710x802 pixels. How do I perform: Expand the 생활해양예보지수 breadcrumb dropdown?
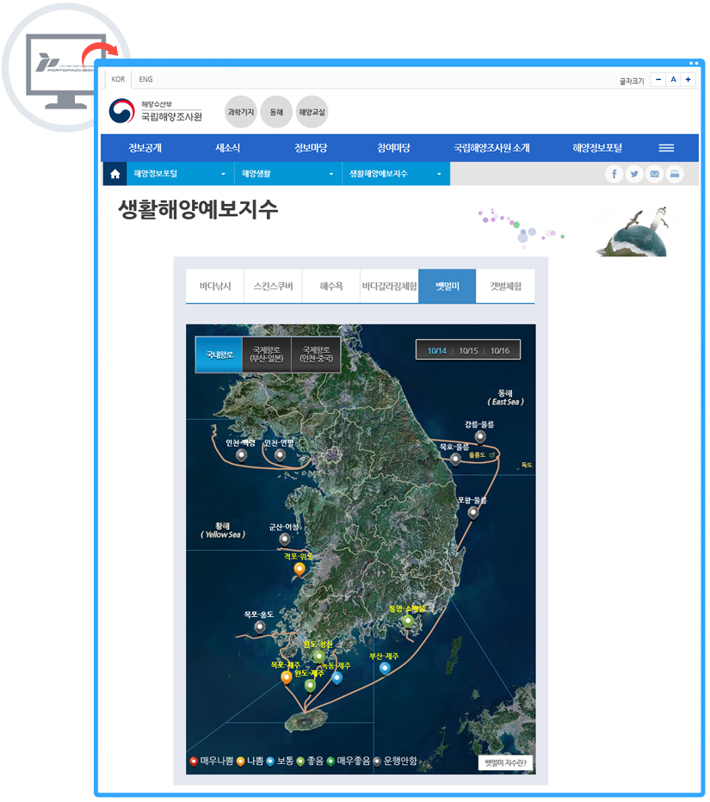tap(395, 174)
